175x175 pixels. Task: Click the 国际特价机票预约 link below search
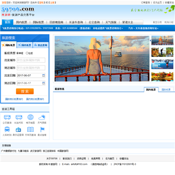click(x=14, y=99)
